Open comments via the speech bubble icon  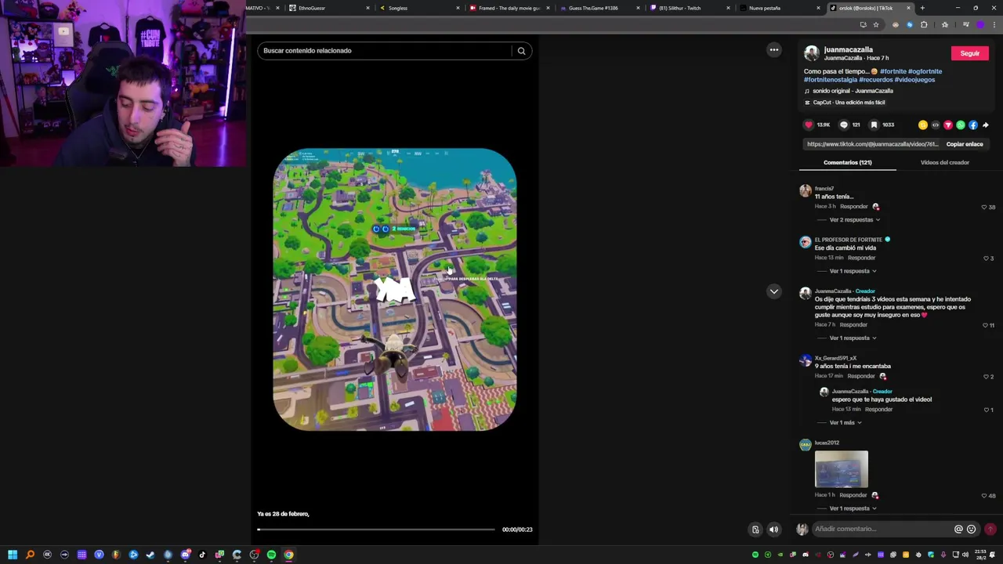tap(844, 125)
